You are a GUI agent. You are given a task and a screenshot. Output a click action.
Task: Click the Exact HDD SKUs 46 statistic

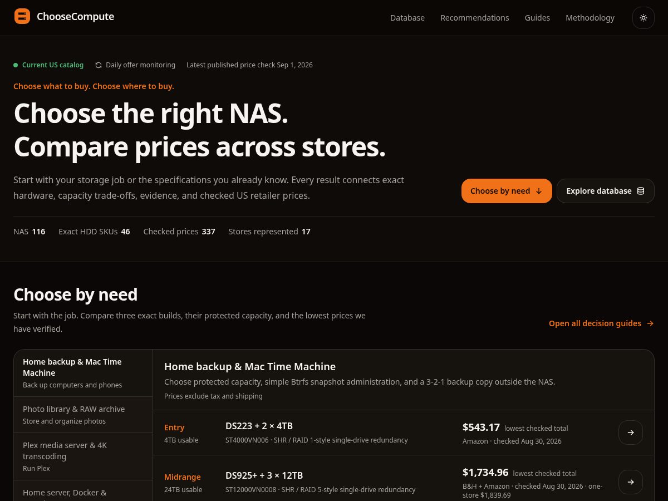94,232
